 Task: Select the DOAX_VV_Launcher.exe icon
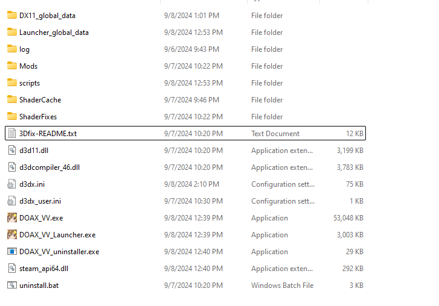click(x=11, y=235)
